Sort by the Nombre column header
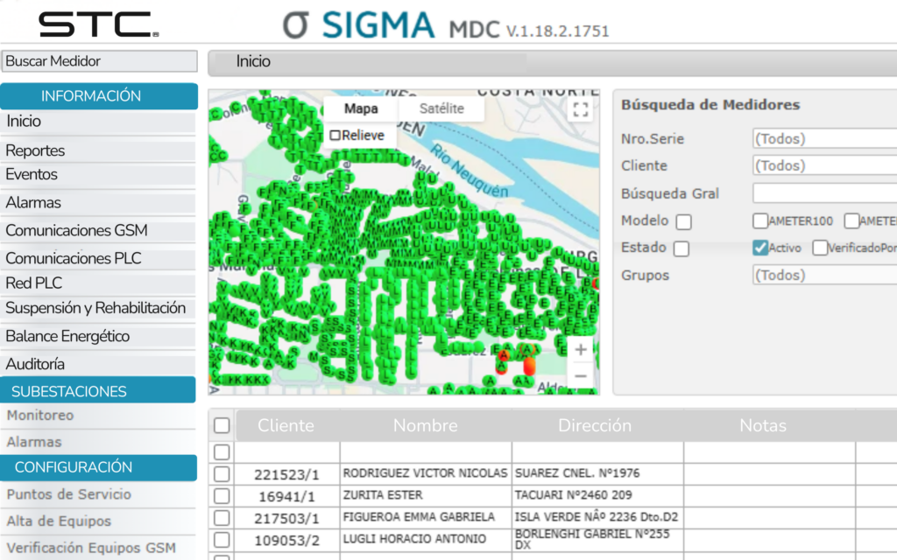This screenshot has height=560, width=897. [426, 426]
